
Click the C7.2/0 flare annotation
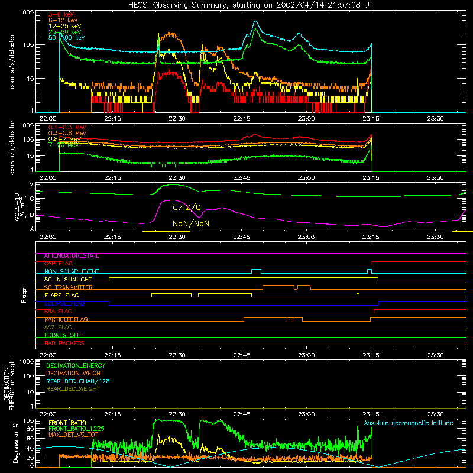tap(187, 208)
